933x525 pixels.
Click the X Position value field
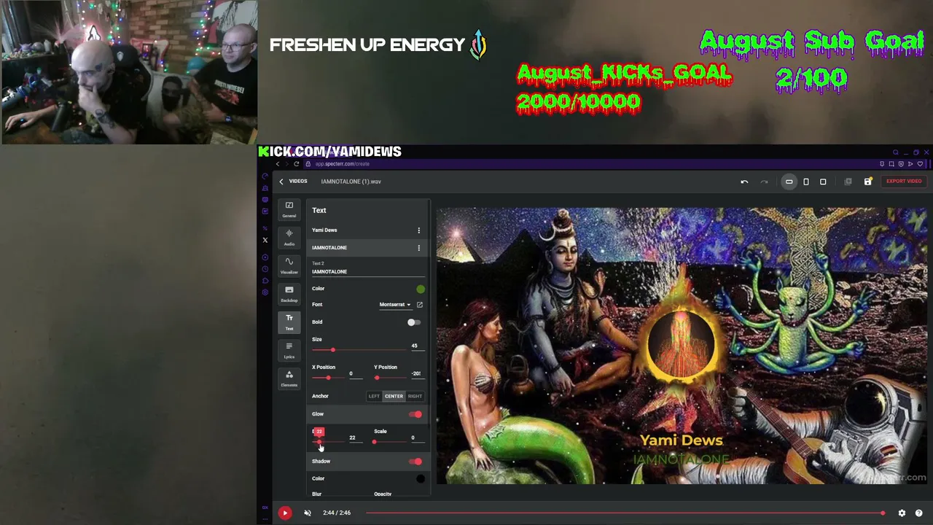point(354,374)
